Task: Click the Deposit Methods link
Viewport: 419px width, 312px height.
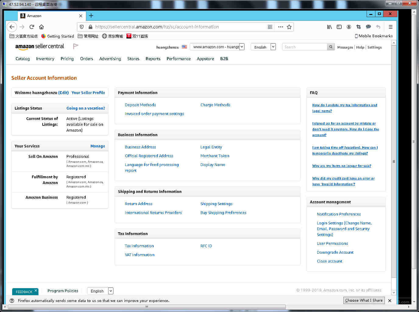Action: click(x=140, y=105)
